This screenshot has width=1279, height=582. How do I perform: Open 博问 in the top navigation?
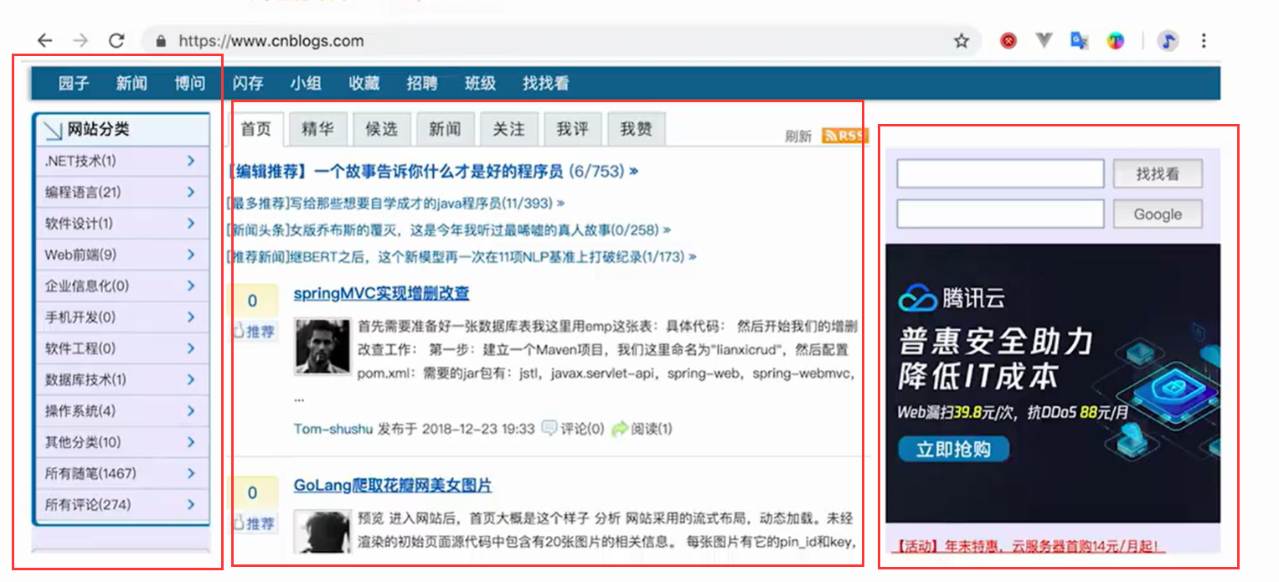point(190,83)
